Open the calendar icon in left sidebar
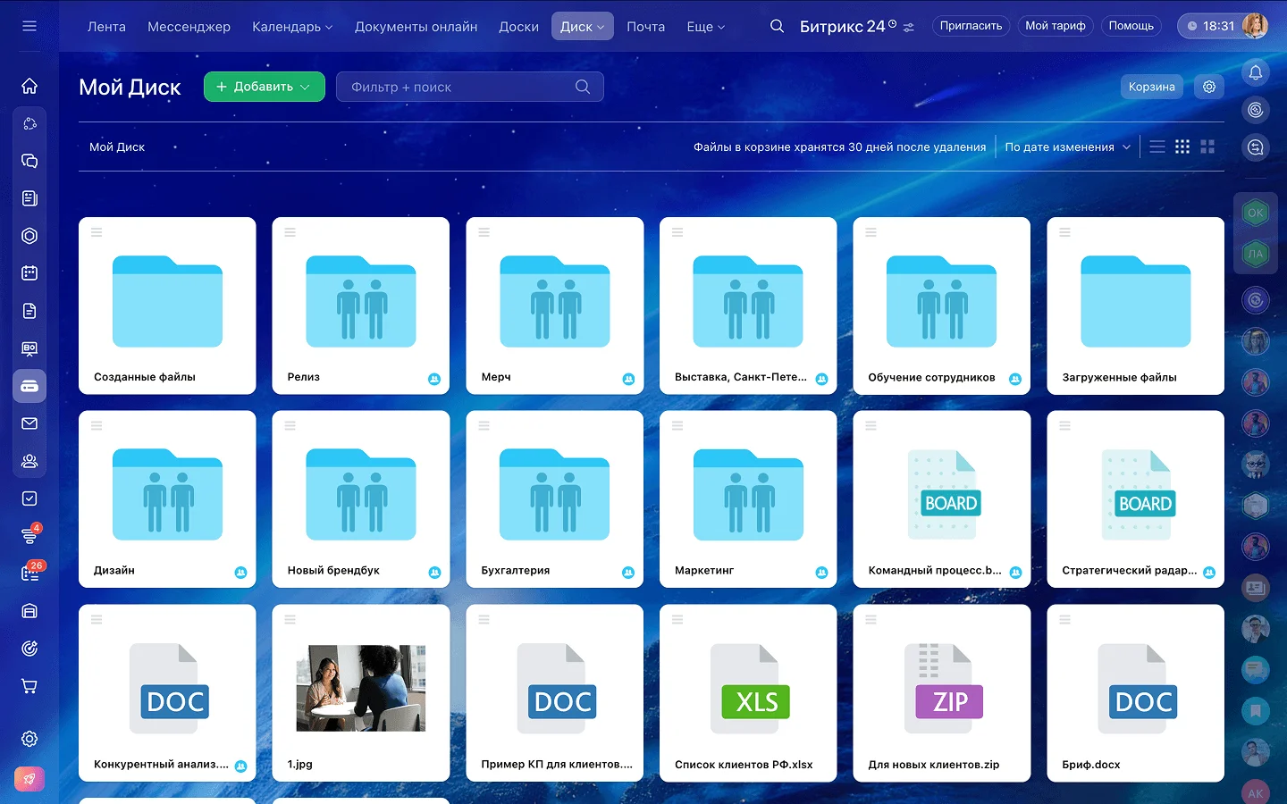The image size is (1287, 804). point(29,273)
